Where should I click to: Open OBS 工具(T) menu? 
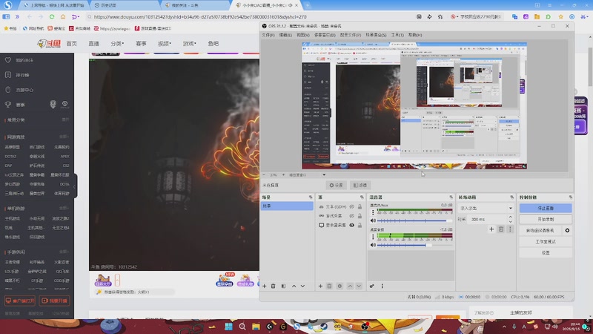(x=397, y=35)
